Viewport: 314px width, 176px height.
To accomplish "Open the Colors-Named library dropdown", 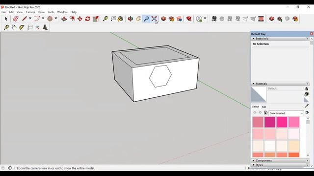I will coord(286,113).
